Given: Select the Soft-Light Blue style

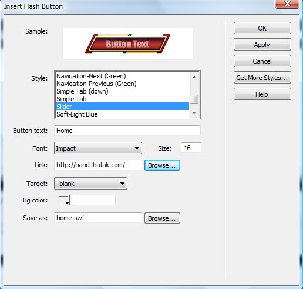Looking at the screenshot, I should [122, 114].
